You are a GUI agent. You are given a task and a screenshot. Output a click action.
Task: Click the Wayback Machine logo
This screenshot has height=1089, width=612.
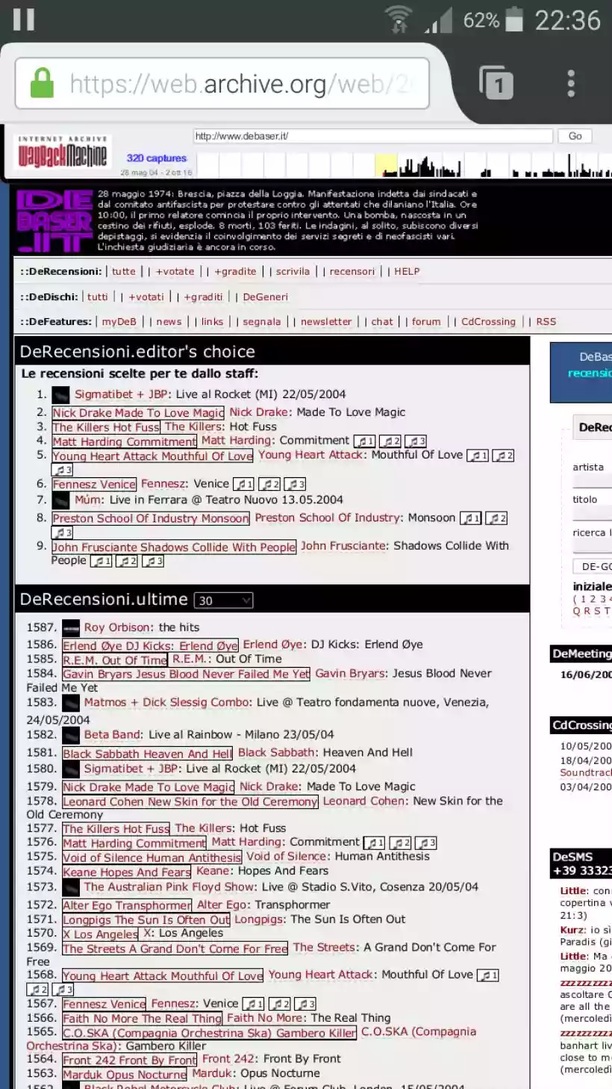point(63,152)
